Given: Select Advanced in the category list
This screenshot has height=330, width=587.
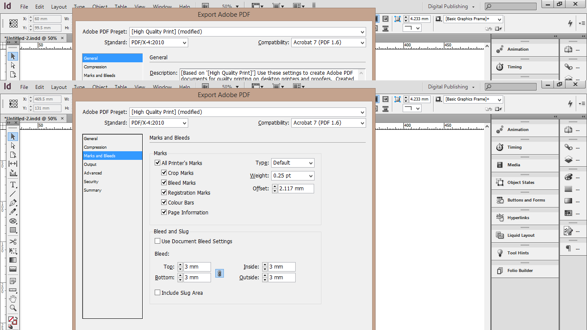Looking at the screenshot, I should [x=112, y=173].
